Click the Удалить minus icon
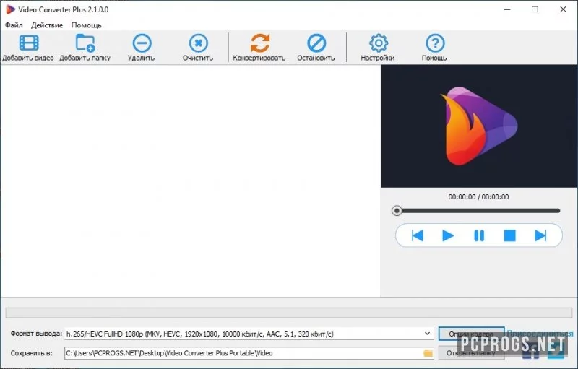Image resolution: width=578 pixels, height=369 pixels. [x=142, y=43]
